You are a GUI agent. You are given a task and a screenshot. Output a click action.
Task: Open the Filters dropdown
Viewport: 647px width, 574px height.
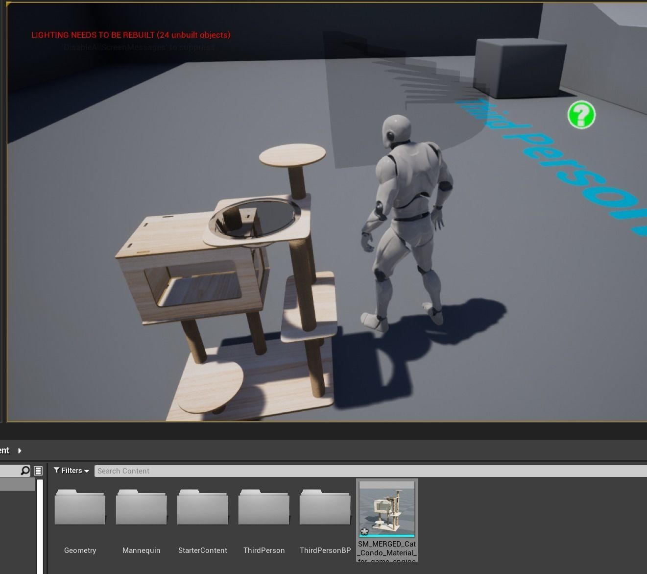[x=72, y=471]
